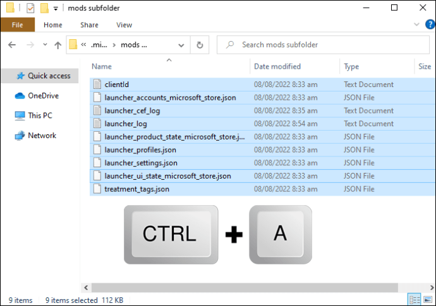436x306 pixels.
Task: Click the JSON File type of treatment_tags.json
Action: pyautogui.click(x=359, y=189)
